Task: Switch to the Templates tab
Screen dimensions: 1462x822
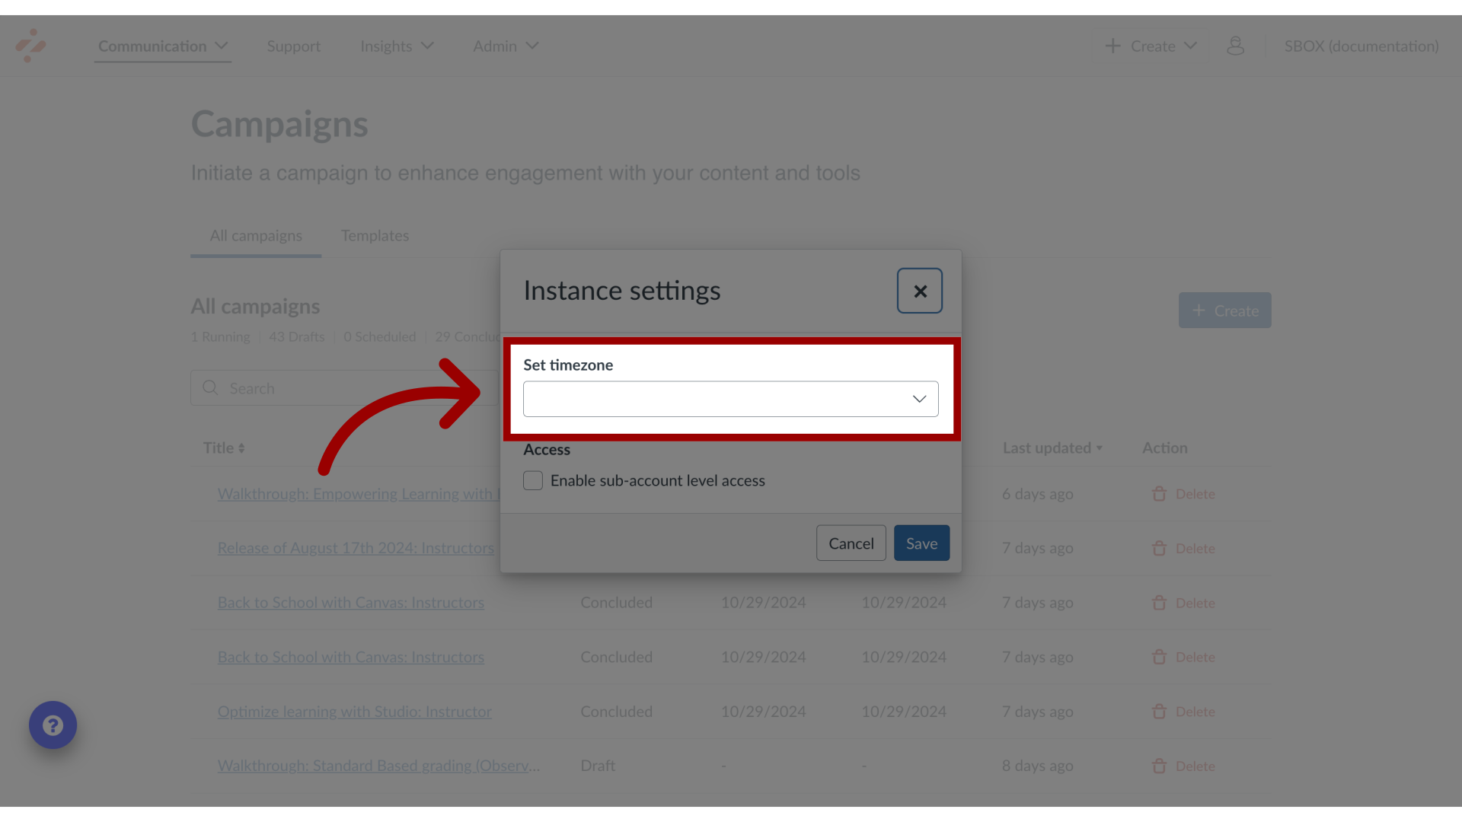Action: (x=375, y=235)
